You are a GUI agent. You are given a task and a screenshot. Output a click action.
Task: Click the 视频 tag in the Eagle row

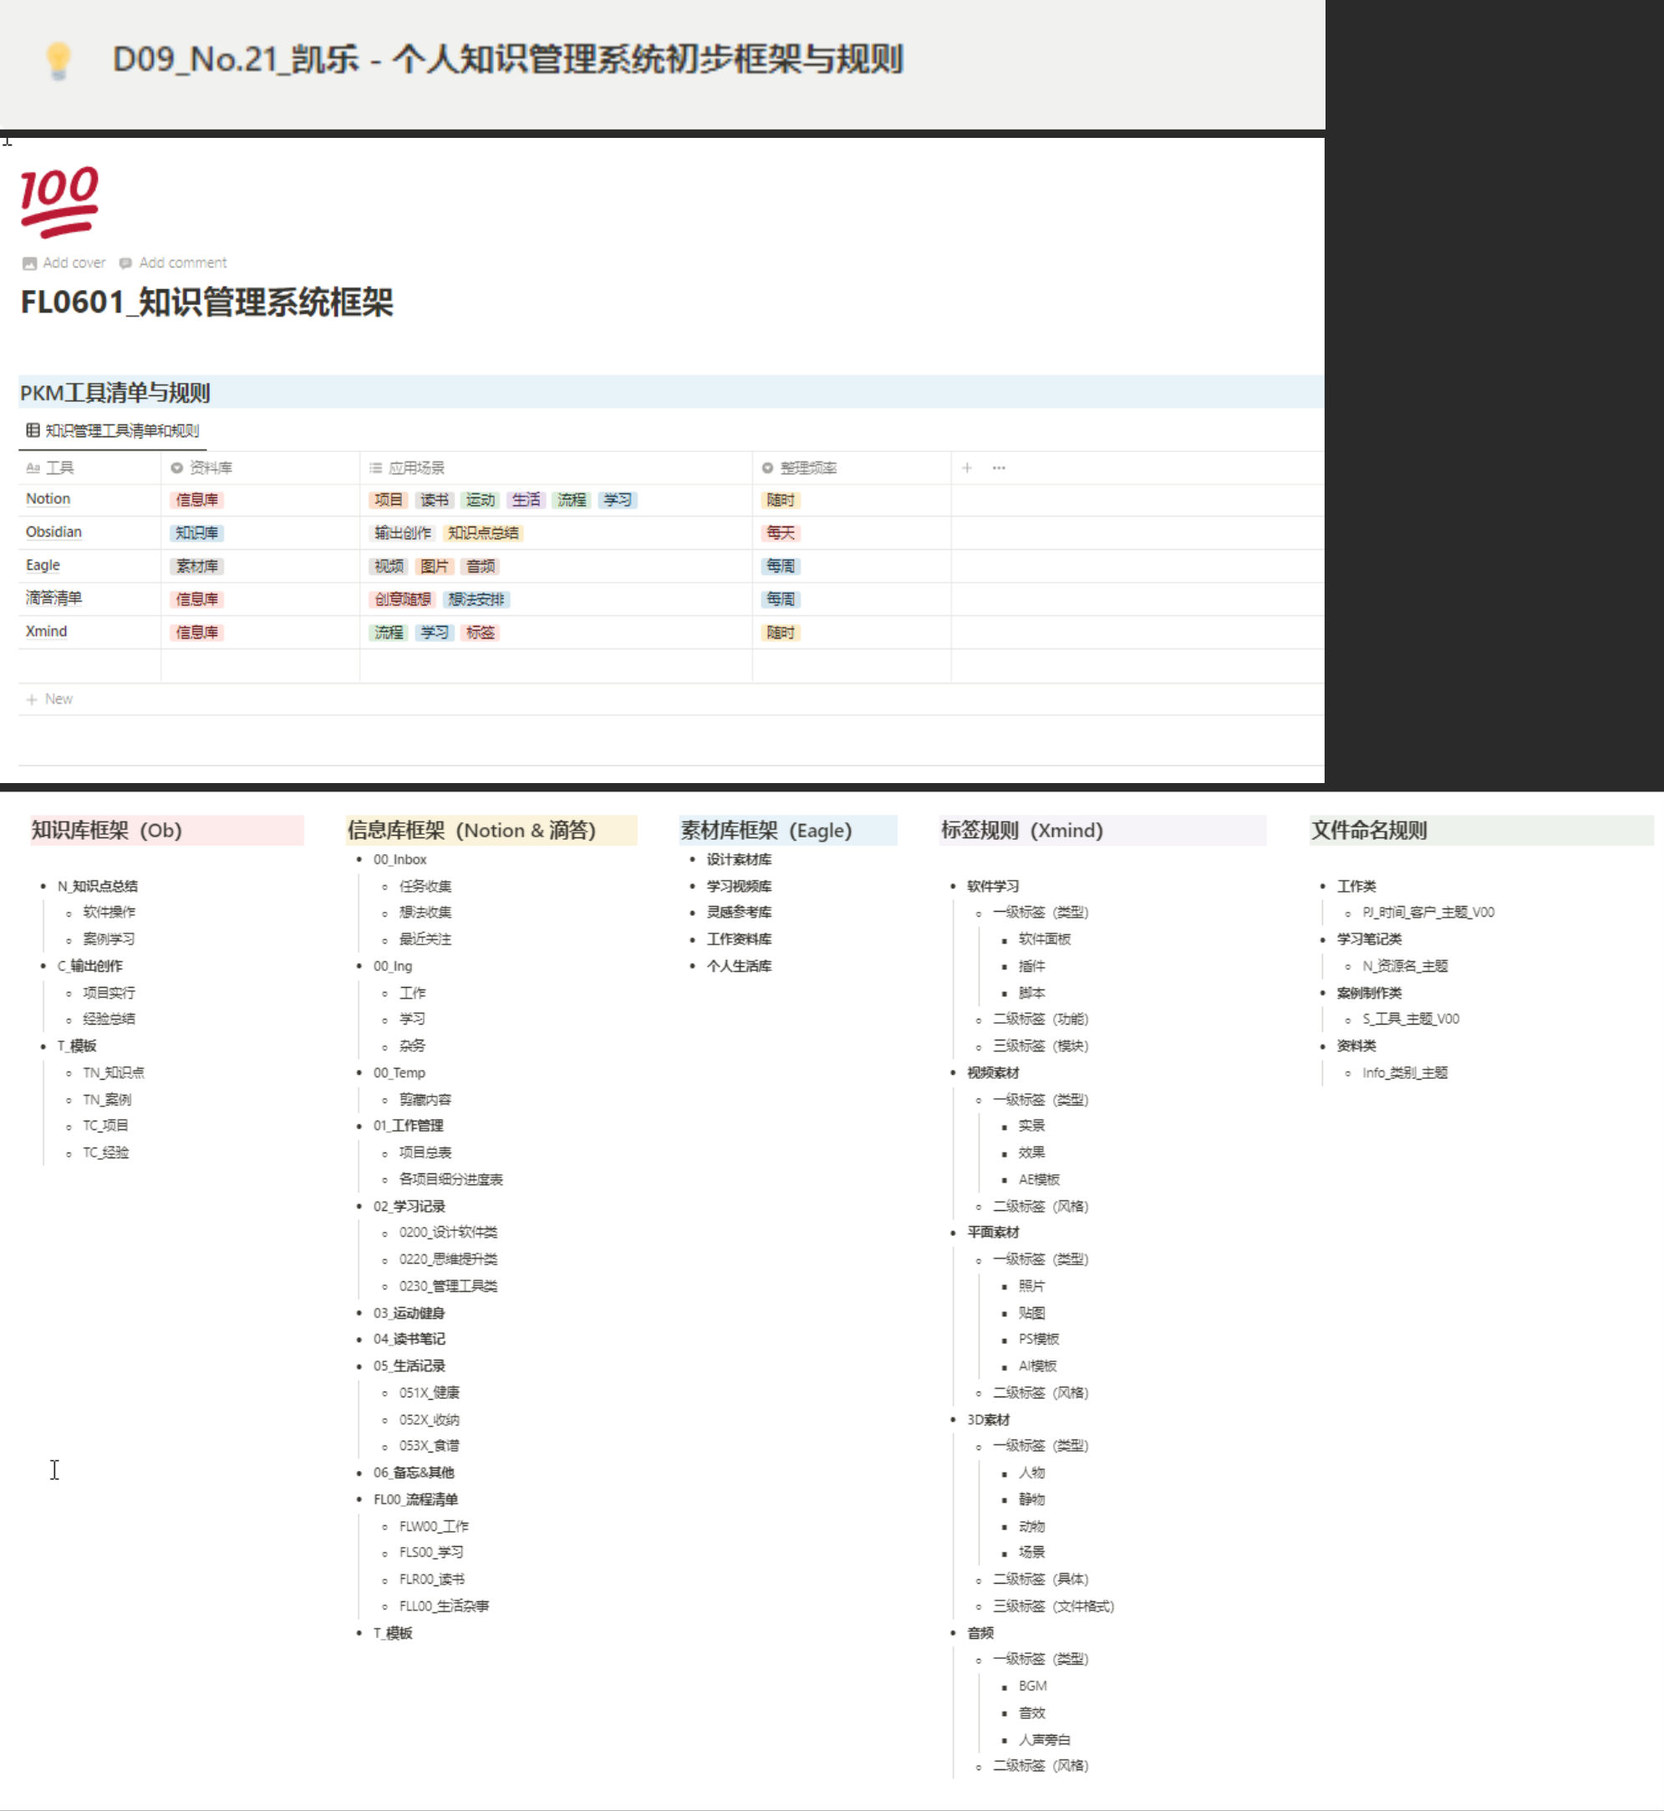point(389,567)
